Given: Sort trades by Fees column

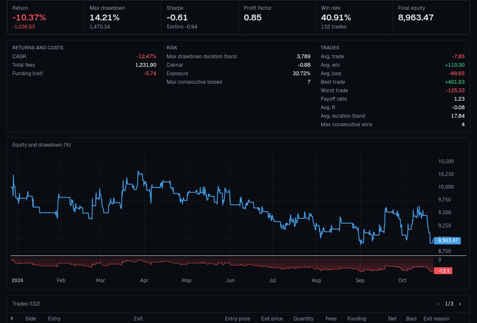Looking at the screenshot, I should (331, 318).
